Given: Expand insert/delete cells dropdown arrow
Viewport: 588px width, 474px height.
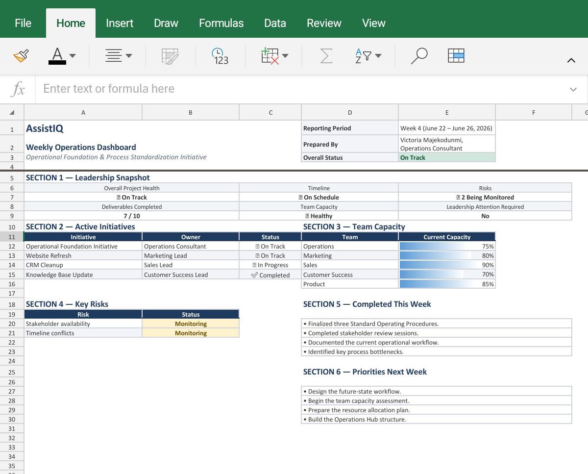Looking at the screenshot, I should (285, 56).
